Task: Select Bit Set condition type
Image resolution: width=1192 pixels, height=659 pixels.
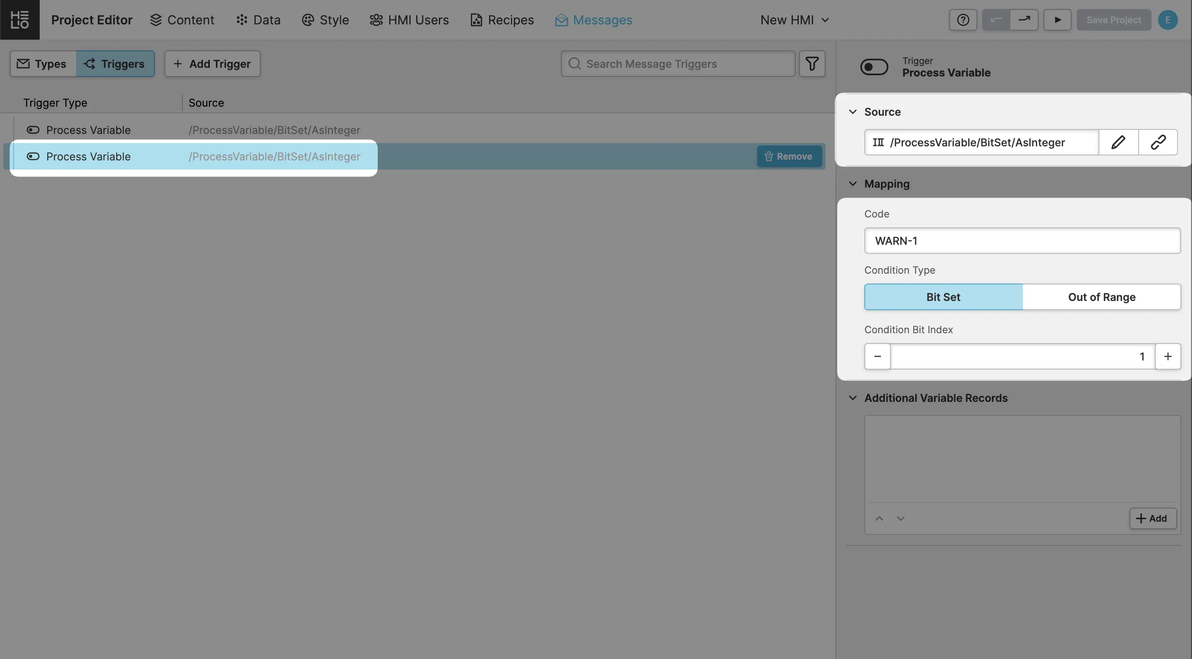Action: point(943,297)
